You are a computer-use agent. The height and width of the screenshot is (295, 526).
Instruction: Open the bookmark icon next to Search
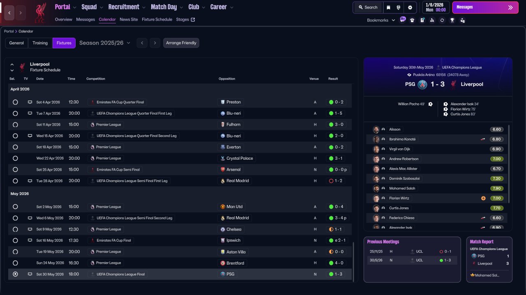pos(388,7)
